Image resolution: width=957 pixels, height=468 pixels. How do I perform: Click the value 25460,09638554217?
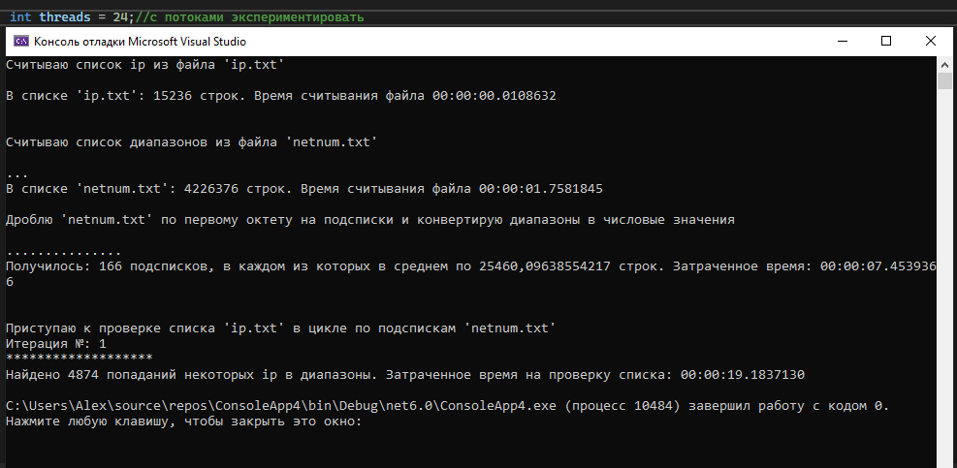click(544, 266)
